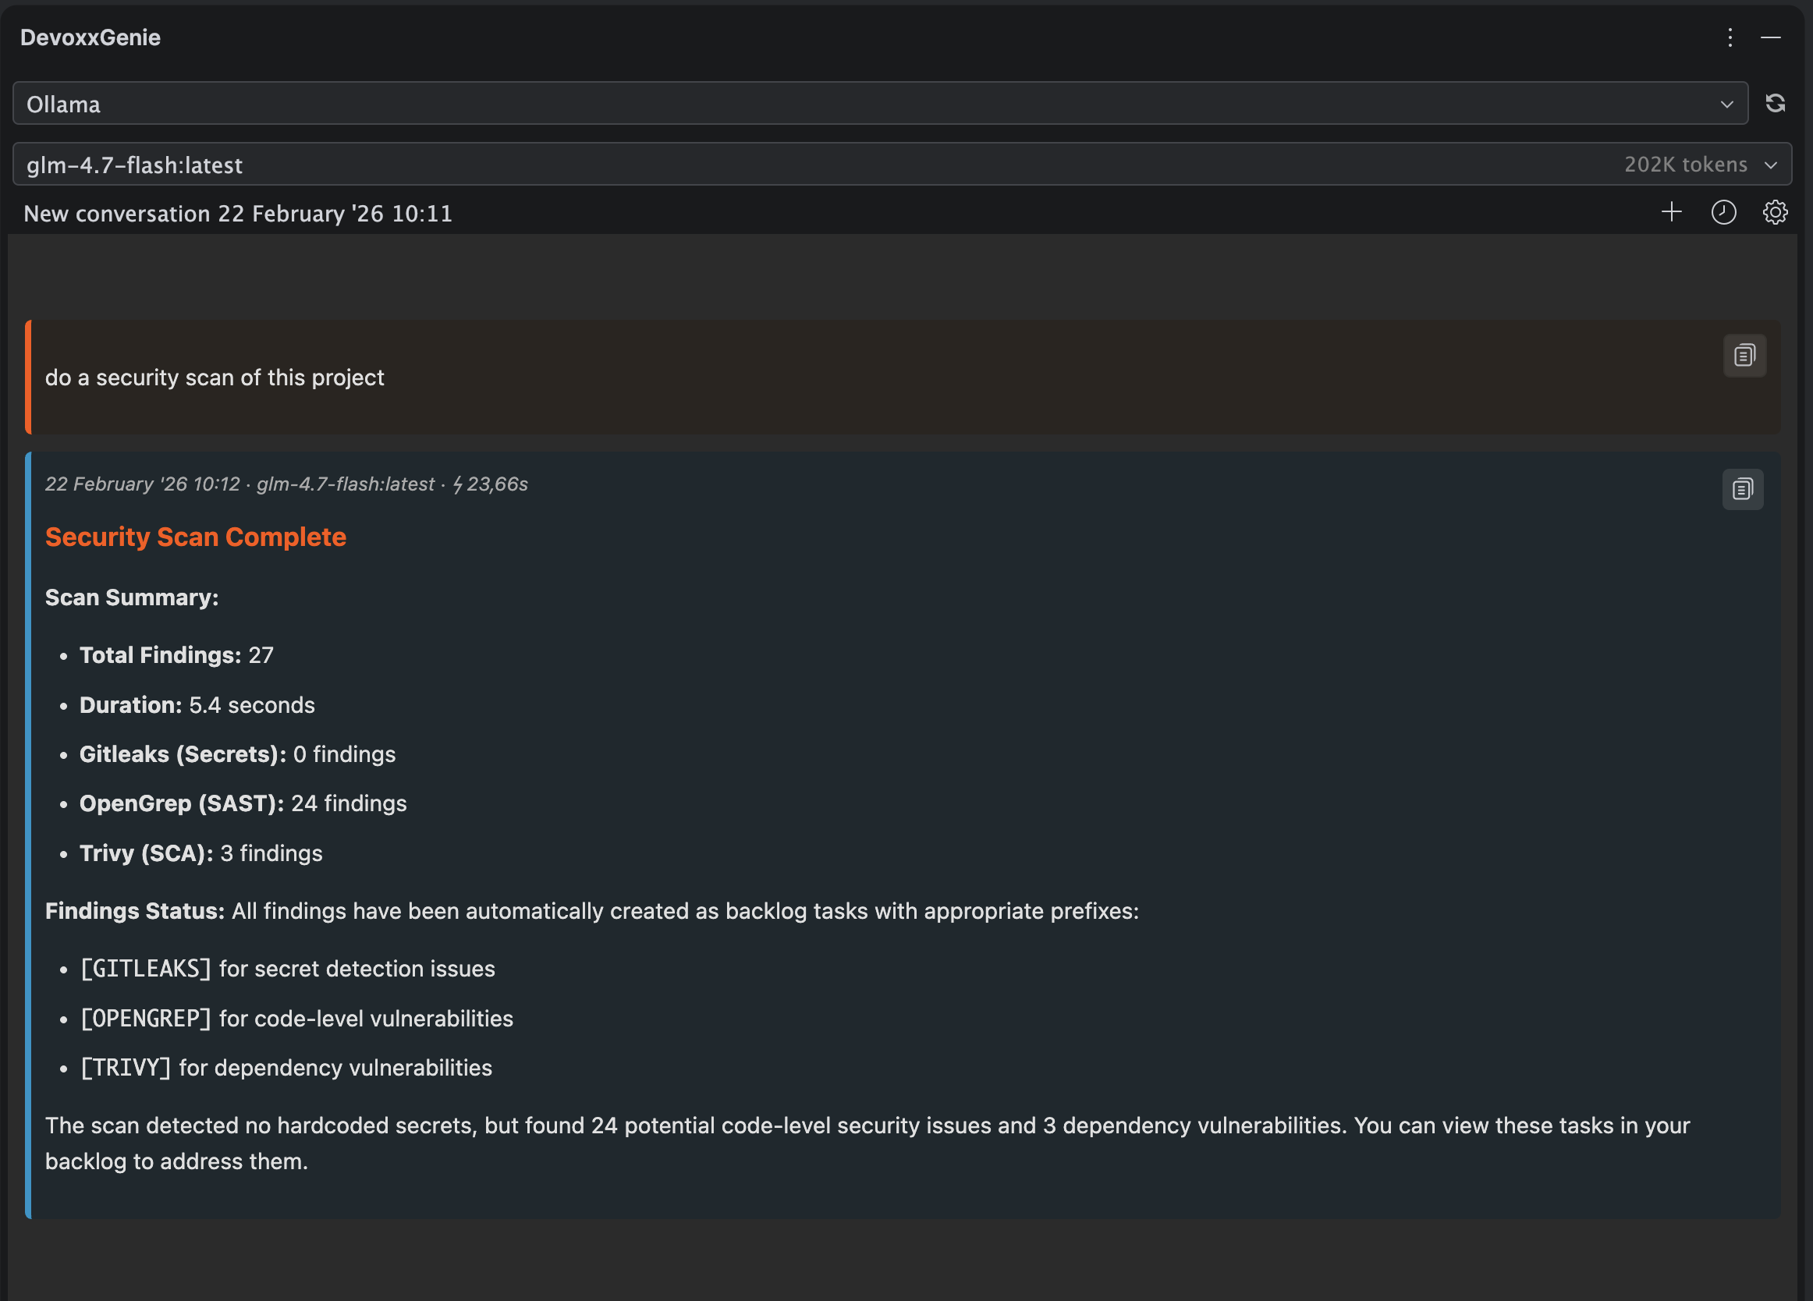Viewport: 1813px width, 1301px height.
Task: Minimize the DevoxxGenie tool window
Action: pyautogui.click(x=1771, y=37)
